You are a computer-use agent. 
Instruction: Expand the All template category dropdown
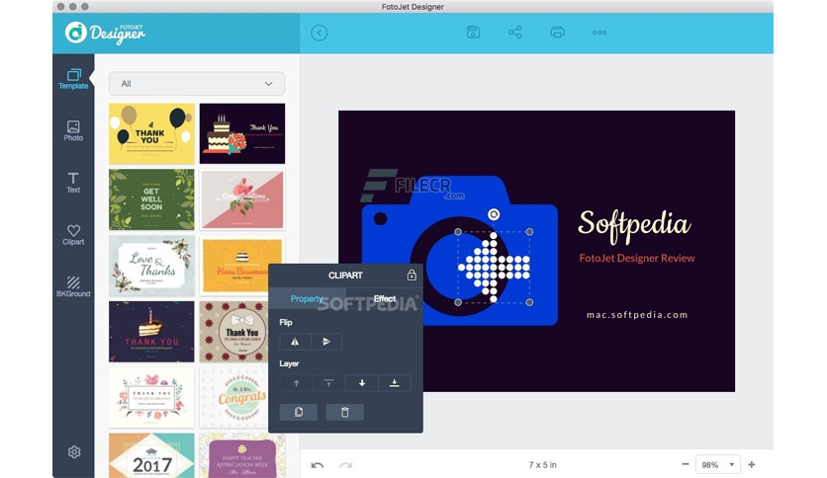point(197,84)
